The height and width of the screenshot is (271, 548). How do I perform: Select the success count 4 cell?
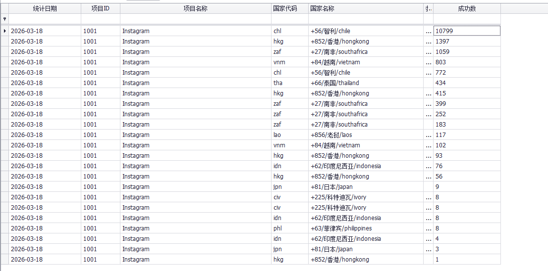coord(467,239)
